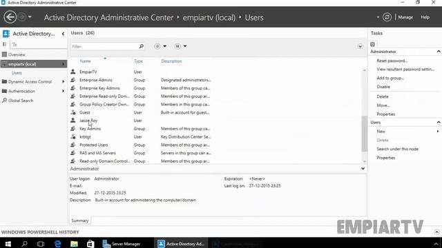Click the Tasks pane icon

pos(373,44)
